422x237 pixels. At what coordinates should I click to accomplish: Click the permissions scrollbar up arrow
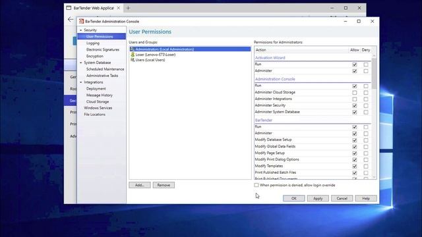[x=374, y=55]
